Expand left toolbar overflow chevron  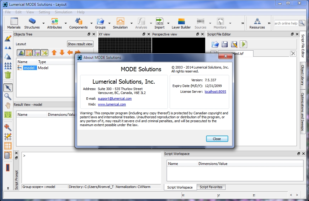[8, 188]
